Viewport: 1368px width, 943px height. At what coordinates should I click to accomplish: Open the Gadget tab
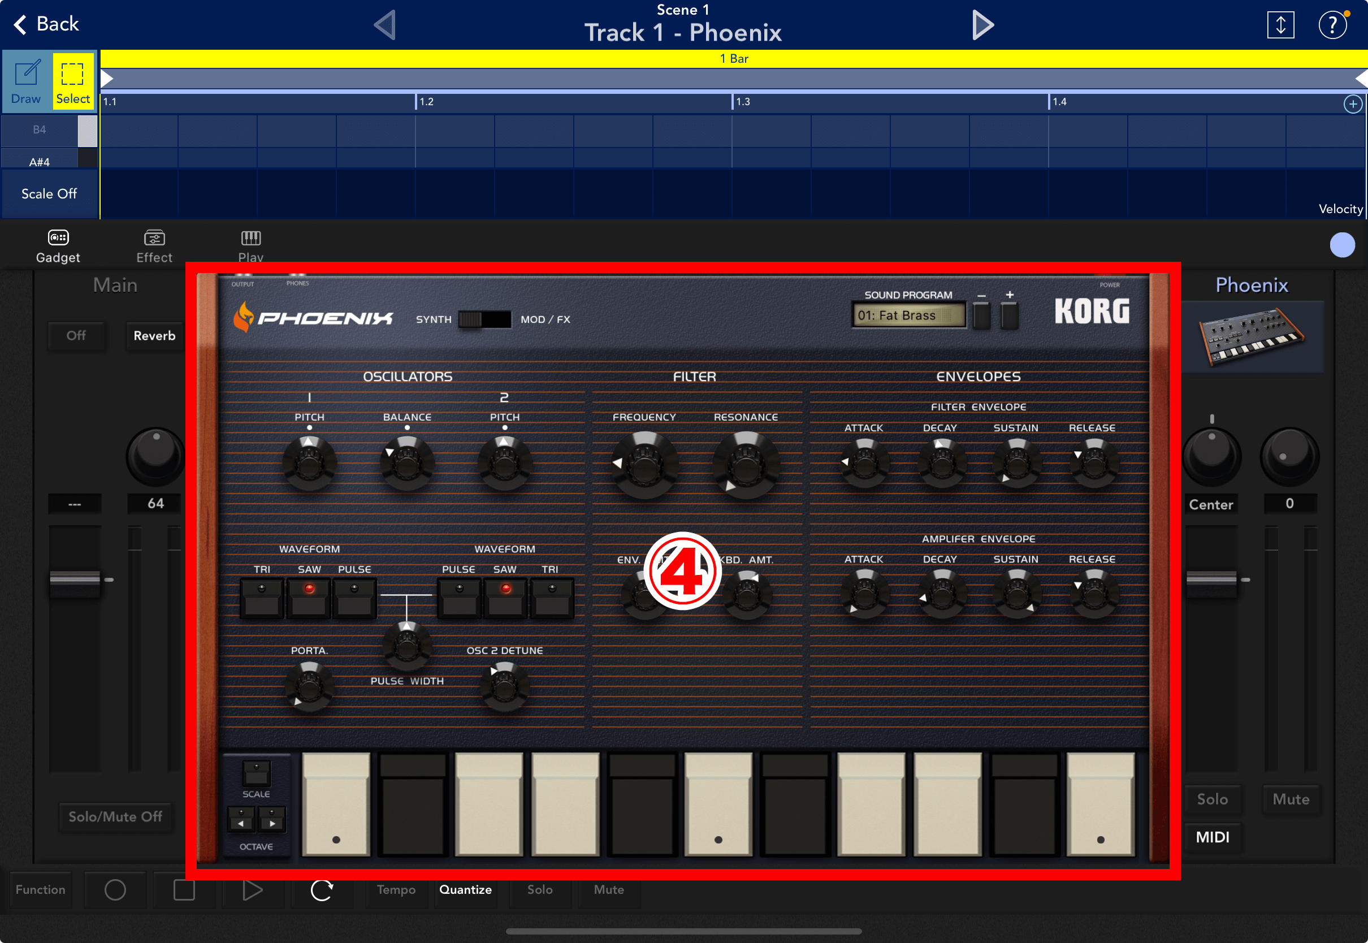coord(58,246)
